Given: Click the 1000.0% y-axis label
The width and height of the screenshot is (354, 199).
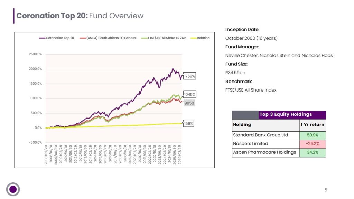Looking at the screenshot, I should tap(36, 98).
